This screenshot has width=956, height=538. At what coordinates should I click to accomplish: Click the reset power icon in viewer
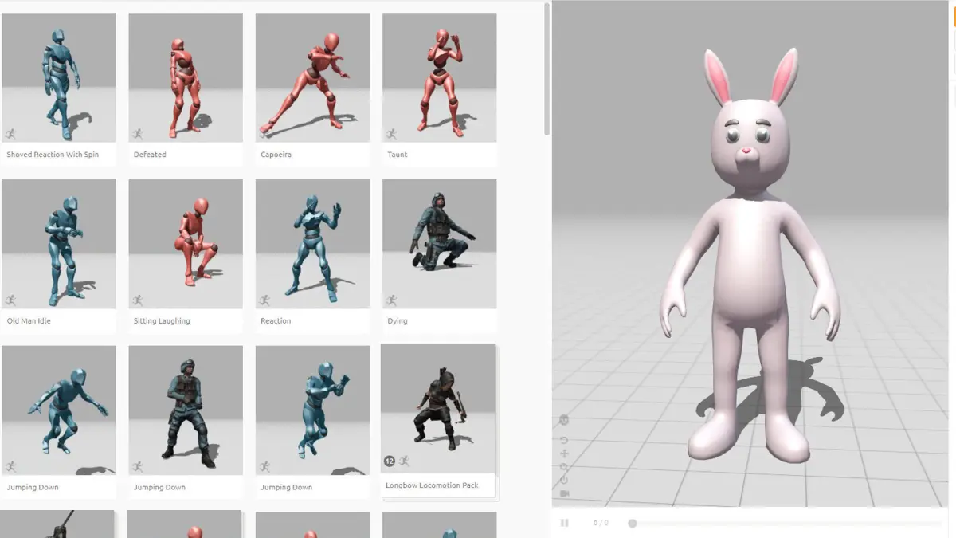click(x=564, y=480)
